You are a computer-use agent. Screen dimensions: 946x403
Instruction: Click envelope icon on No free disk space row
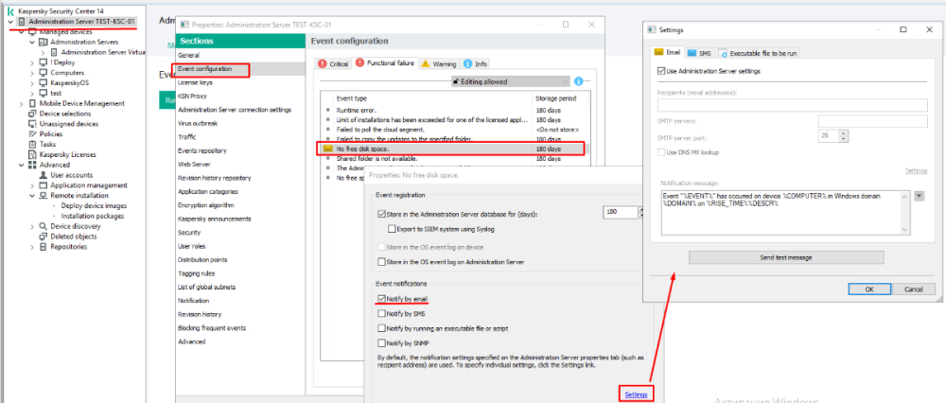[328, 149]
